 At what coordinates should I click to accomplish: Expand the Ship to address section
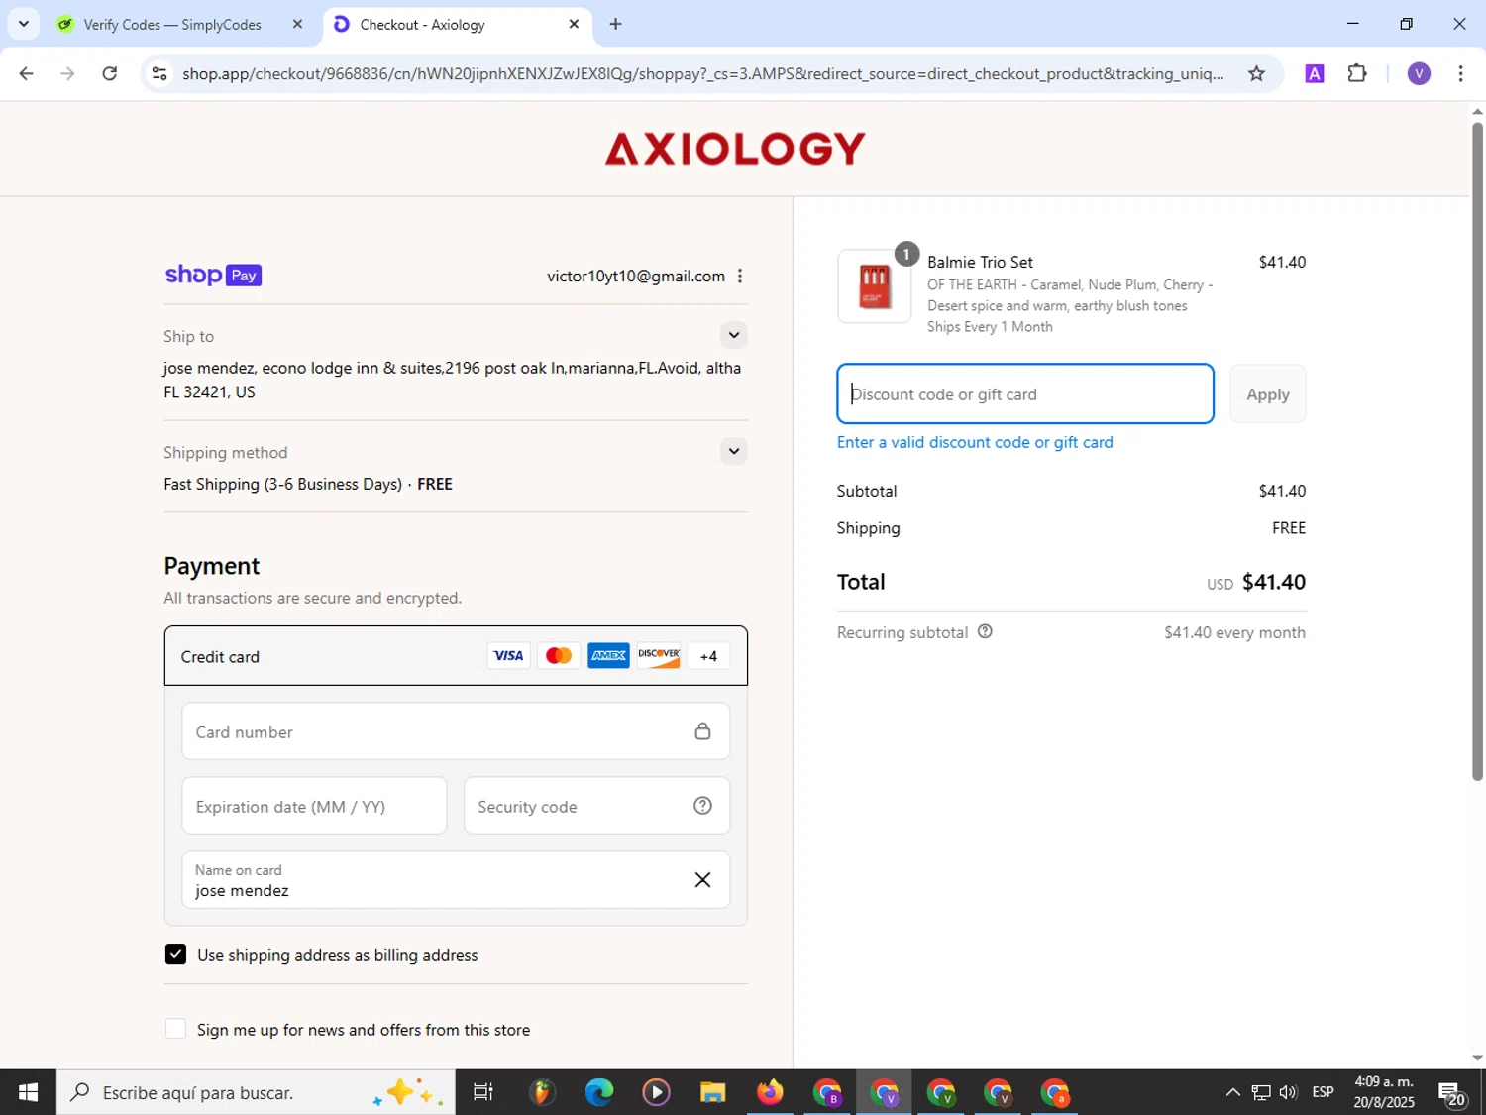(733, 335)
